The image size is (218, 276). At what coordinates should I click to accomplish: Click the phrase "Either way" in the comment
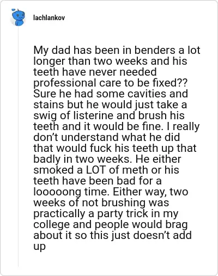tap(140, 192)
